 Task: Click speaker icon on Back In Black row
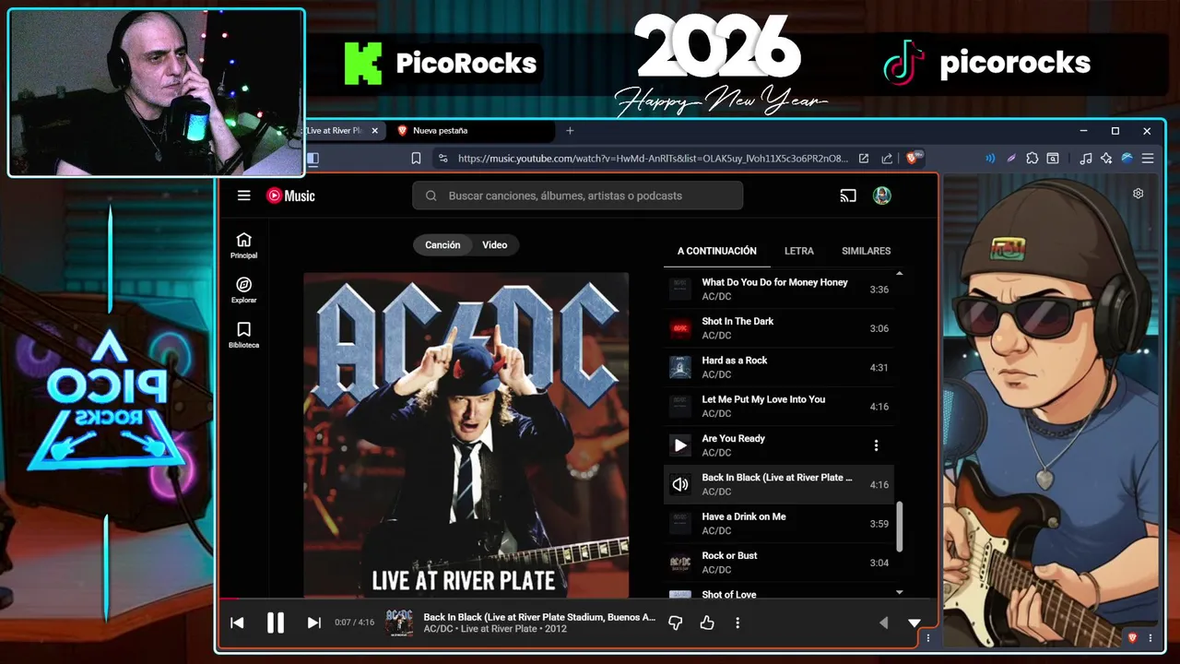[x=680, y=484]
